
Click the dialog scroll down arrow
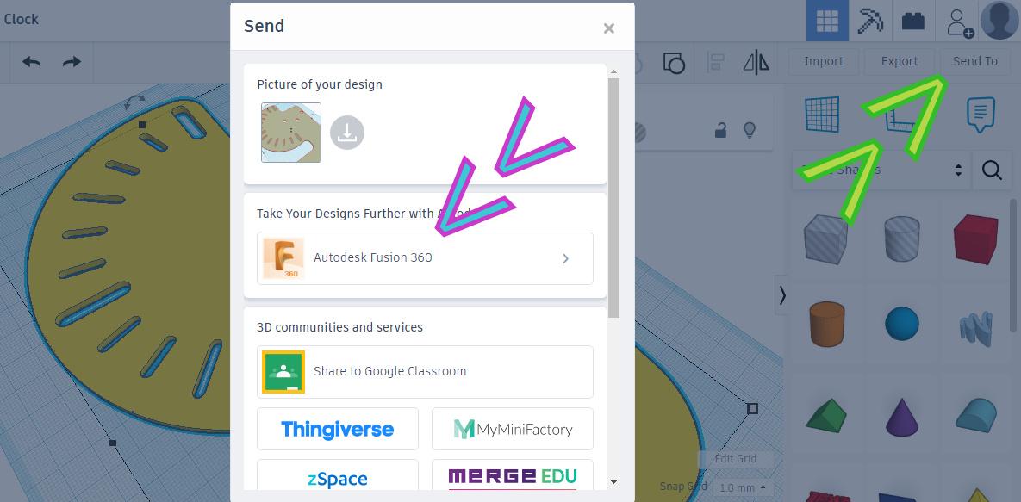[x=613, y=482]
